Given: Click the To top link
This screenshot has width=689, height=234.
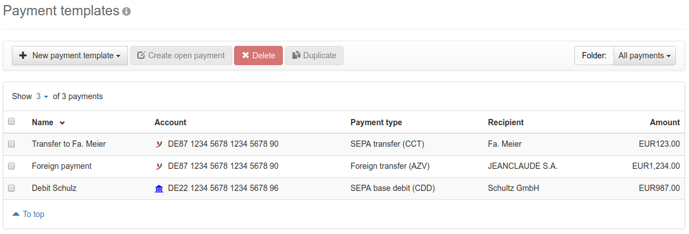Looking at the screenshot, I should [28, 214].
